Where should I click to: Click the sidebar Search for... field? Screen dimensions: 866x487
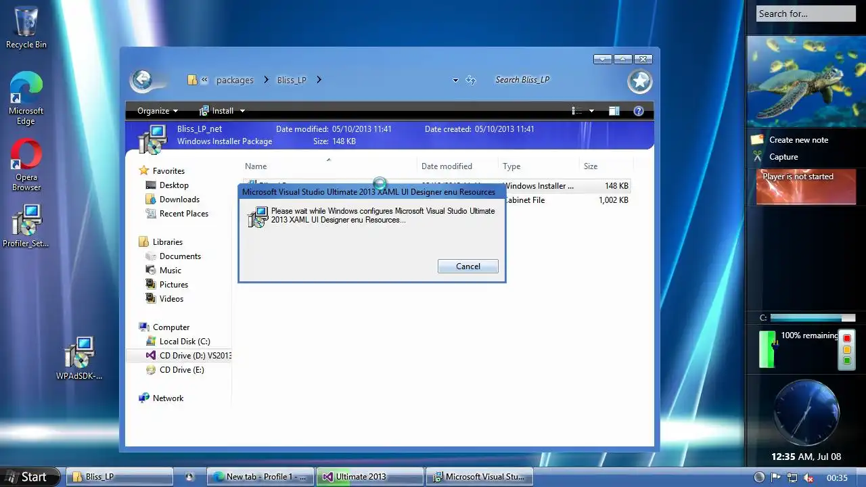click(806, 14)
